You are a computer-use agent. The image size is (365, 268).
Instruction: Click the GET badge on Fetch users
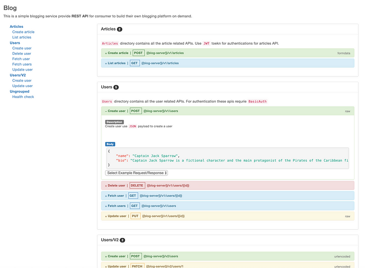pos(134,206)
